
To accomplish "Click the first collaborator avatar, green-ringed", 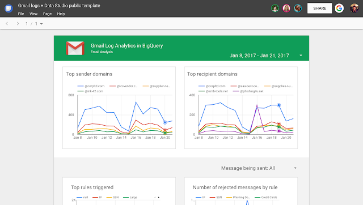I will [275, 8].
